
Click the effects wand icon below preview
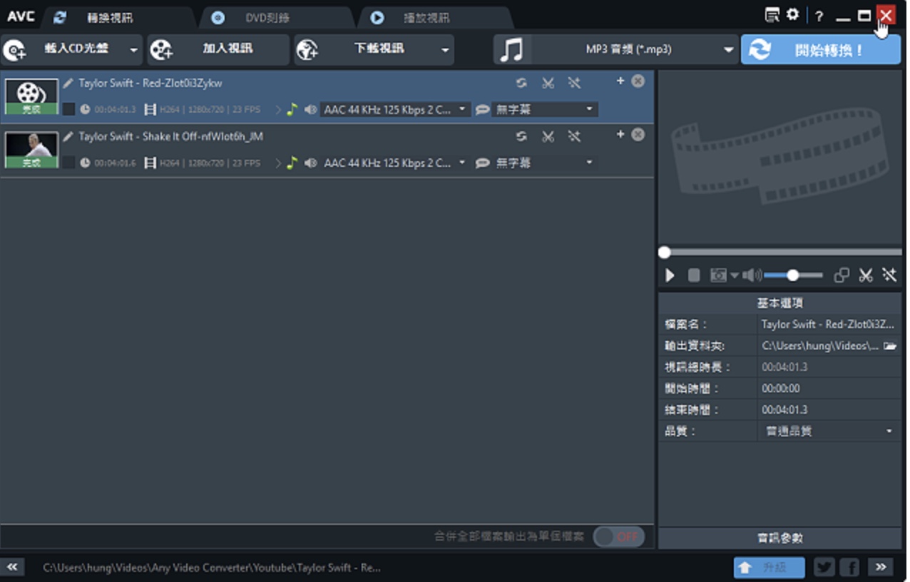click(x=889, y=275)
